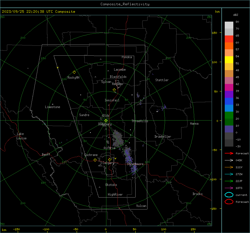Click the Hanna map label
The width and height of the screenshot is (250, 233).
pos(194,124)
